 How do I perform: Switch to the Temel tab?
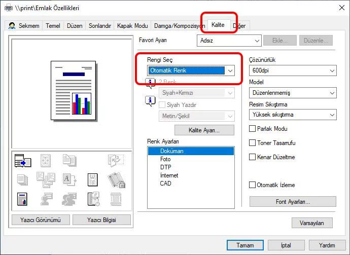click(53, 26)
